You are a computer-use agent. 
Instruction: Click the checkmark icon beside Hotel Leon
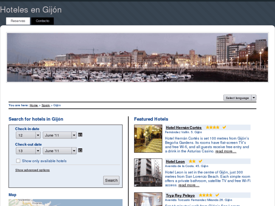[x=200, y=161]
